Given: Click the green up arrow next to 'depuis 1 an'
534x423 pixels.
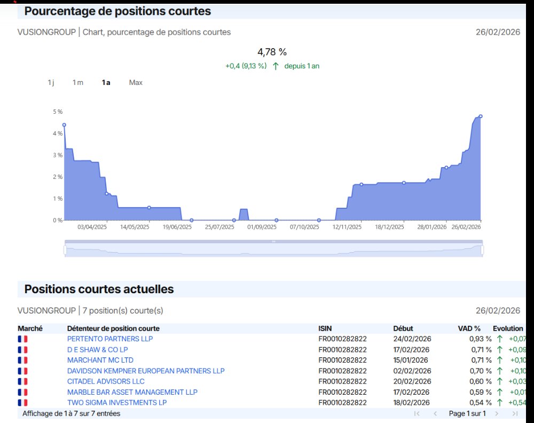Looking at the screenshot, I should point(276,66).
